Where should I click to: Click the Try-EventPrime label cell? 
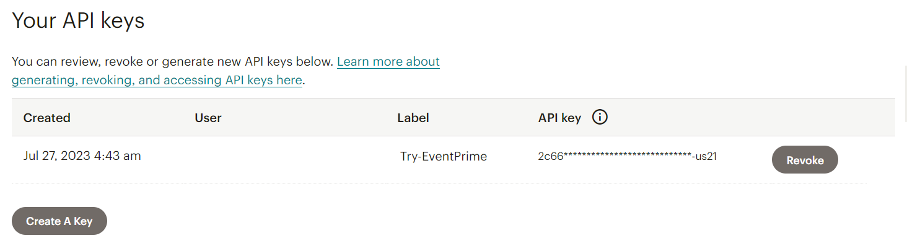coord(444,156)
